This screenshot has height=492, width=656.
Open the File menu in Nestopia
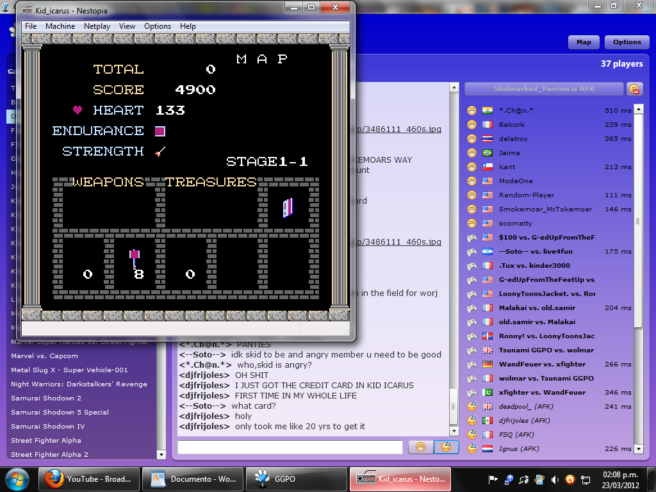point(31,26)
